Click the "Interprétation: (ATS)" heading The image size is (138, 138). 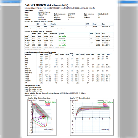(x=32, y=86)
